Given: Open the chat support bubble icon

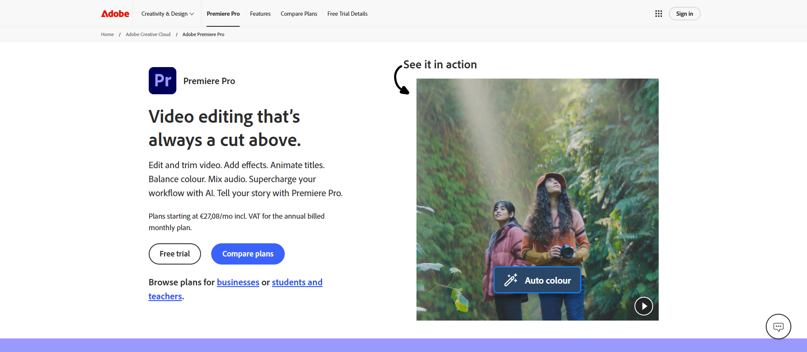Looking at the screenshot, I should (779, 327).
